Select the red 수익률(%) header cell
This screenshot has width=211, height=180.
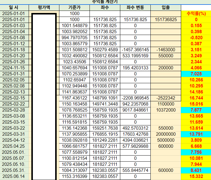click(196, 14)
